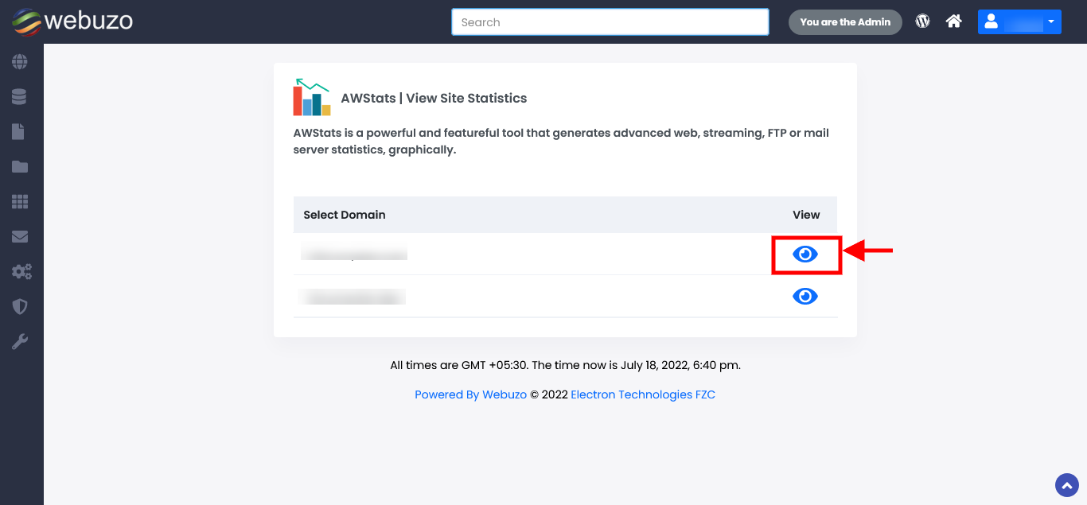Image resolution: width=1087 pixels, height=505 pixels.
Task: Click the WordPress icon in header
Action: (922, 21)
